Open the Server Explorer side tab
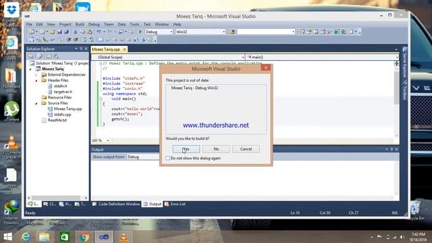Image resolution: width=432 pixels, height=243 pixels. point(404,63)
